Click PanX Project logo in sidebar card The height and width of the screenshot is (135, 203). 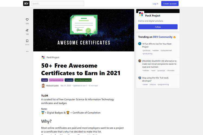click(141, 14)
